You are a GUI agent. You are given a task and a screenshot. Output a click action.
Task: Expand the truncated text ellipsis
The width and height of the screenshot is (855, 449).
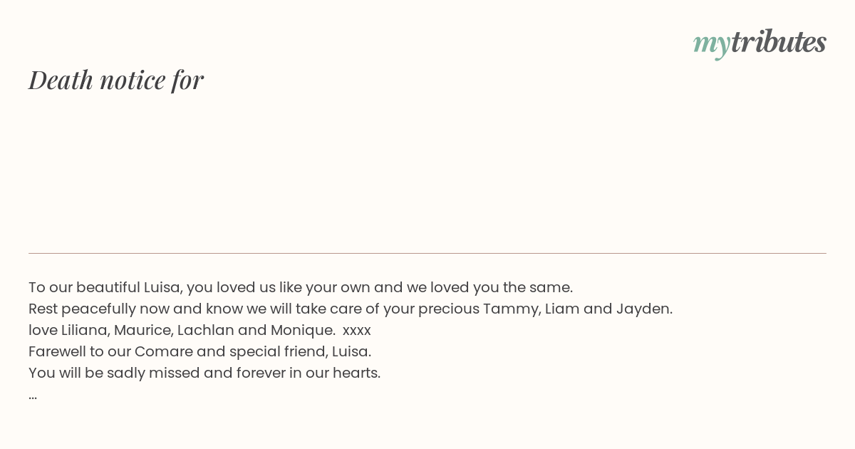tap(33, 396)
